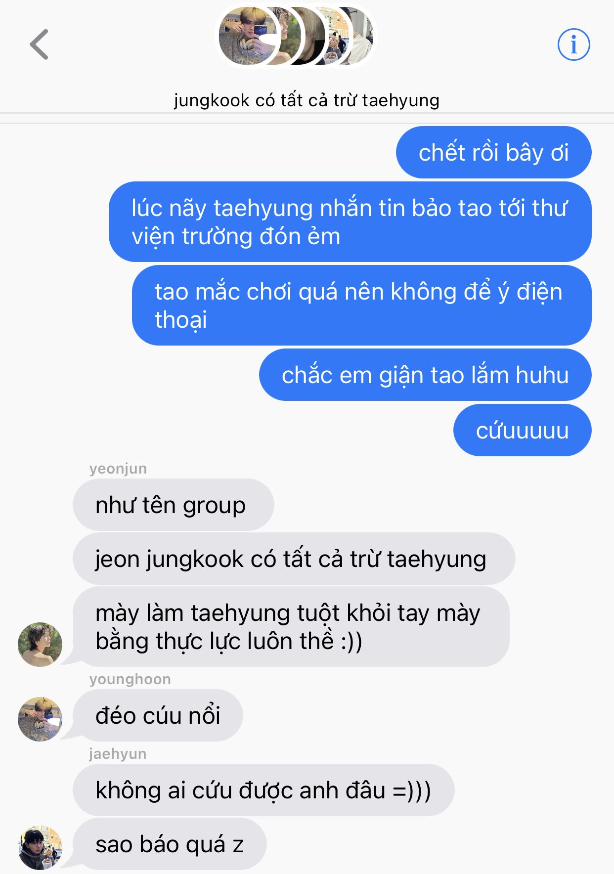This screenshot has width=614, height=874.
Task: Select the 'mày làm taehyung tuột' message
Action: pyautogui.click(x=291, y=626)
